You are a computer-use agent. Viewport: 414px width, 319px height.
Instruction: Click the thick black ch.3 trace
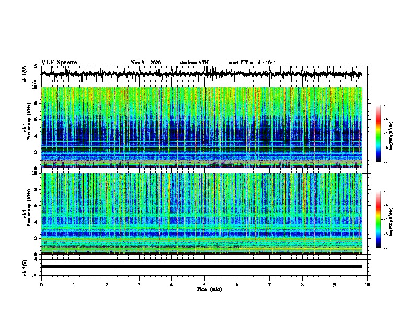[201, 267]
